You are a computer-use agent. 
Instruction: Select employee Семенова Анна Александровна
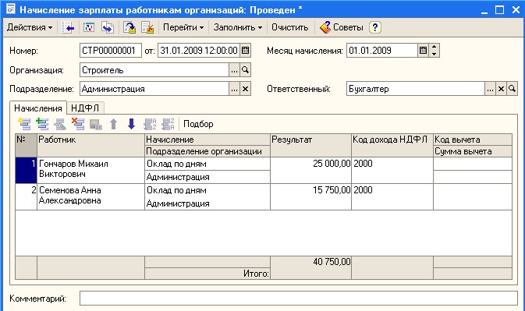click(90, 196)
